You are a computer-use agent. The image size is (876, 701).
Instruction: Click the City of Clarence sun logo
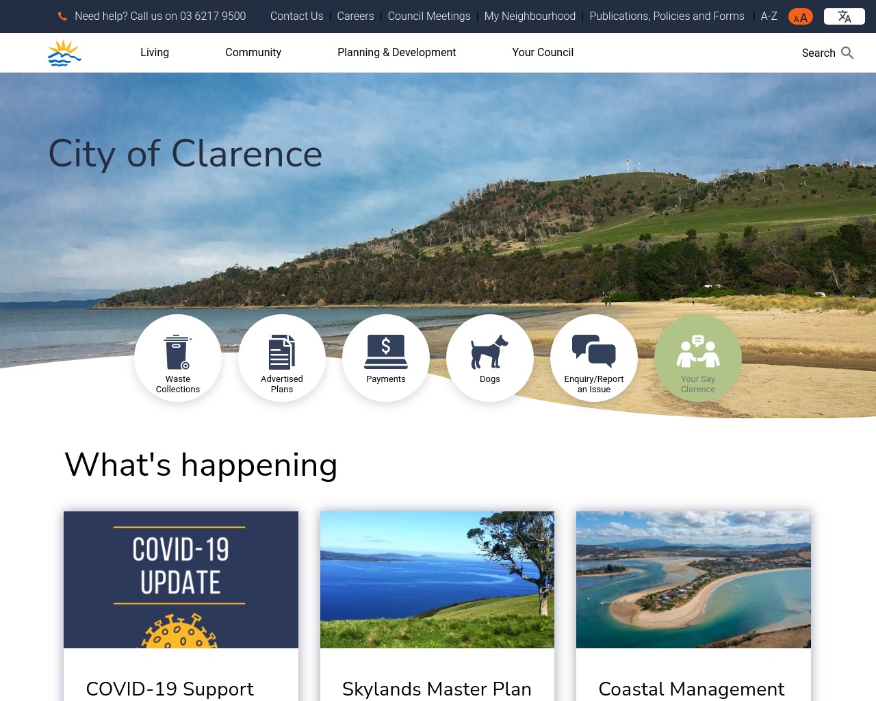click(64, 52)
